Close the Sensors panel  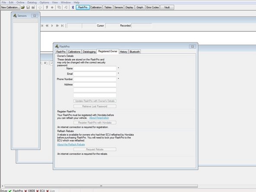pos(35,16)
